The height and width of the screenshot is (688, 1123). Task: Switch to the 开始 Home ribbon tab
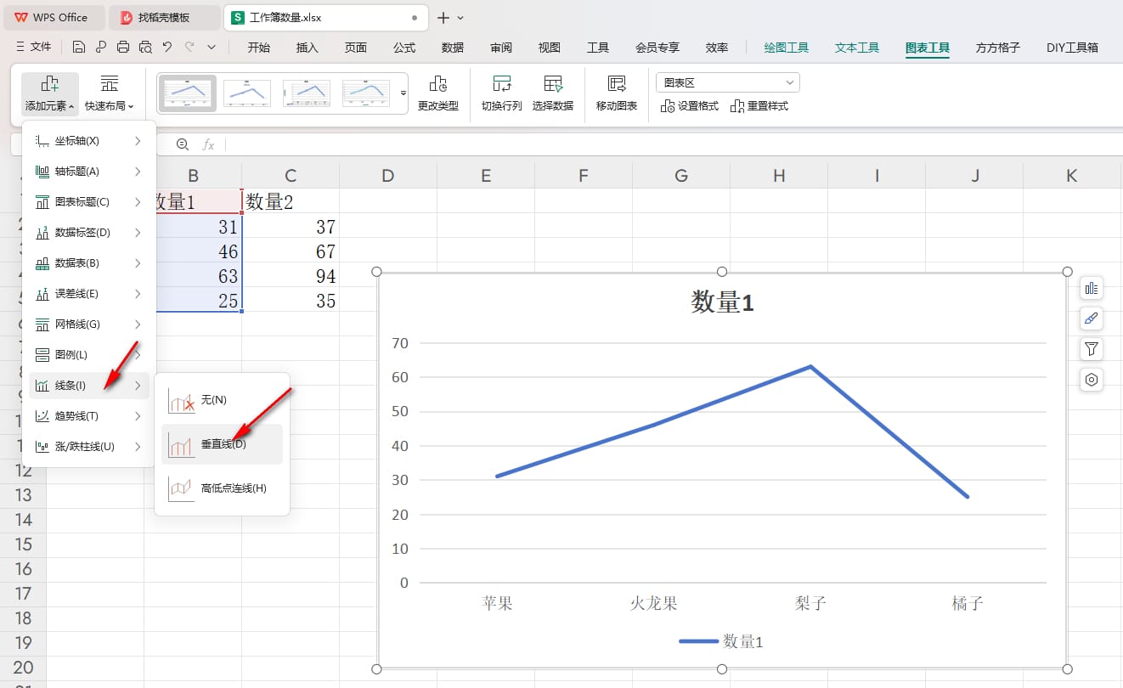pos(259,48)
